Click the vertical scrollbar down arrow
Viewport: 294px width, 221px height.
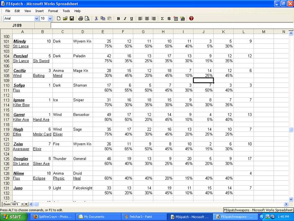pyautogui.click(x=291, y=199)
